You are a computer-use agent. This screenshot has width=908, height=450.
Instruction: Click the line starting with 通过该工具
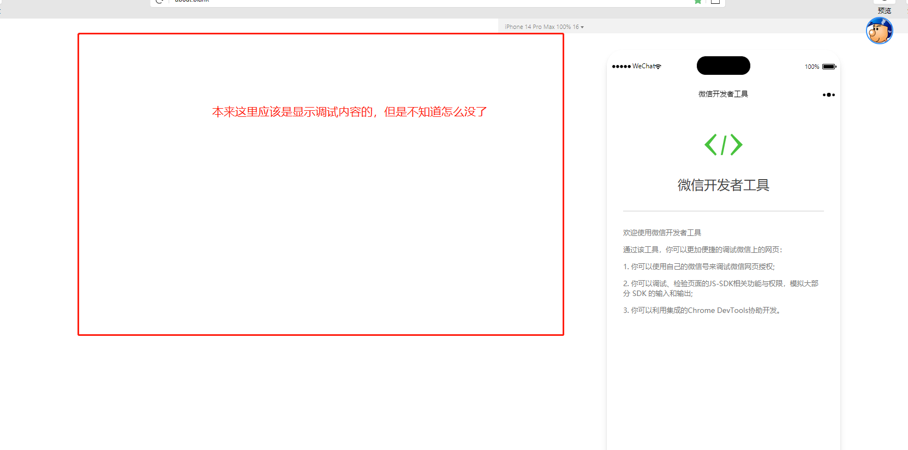(703, 250)
